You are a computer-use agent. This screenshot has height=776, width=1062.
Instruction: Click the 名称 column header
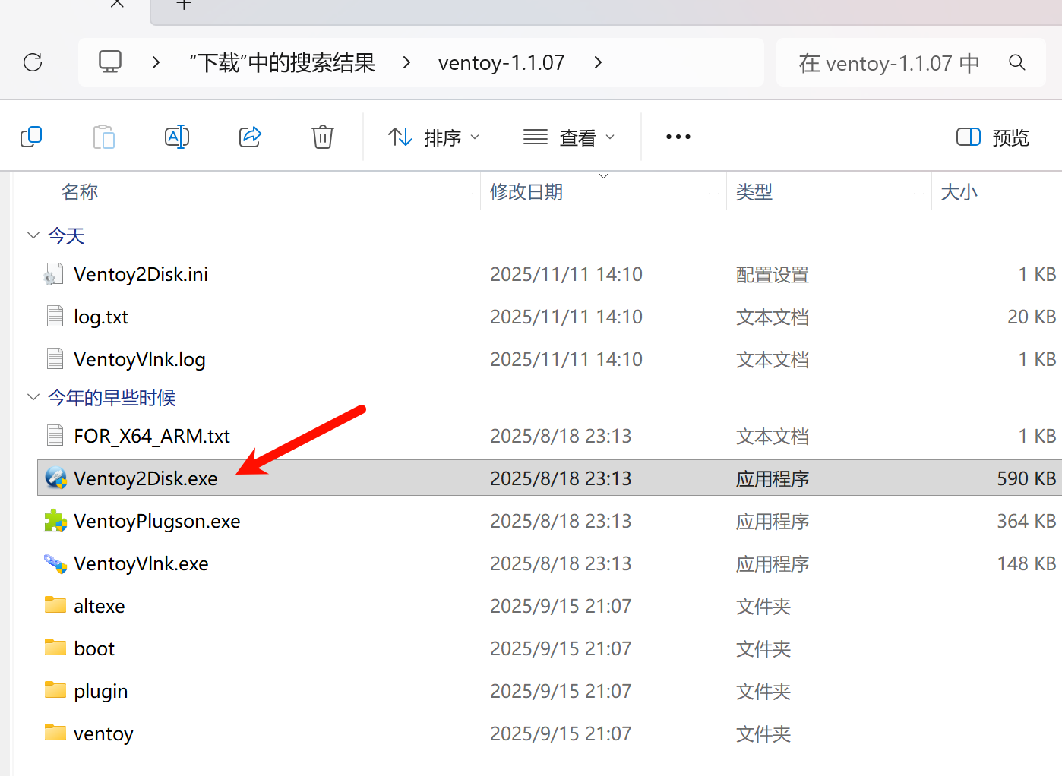tap(80, 192)
